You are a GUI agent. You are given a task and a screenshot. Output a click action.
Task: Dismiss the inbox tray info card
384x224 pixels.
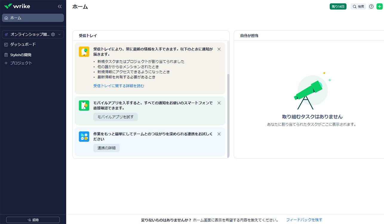pos(219,49)
